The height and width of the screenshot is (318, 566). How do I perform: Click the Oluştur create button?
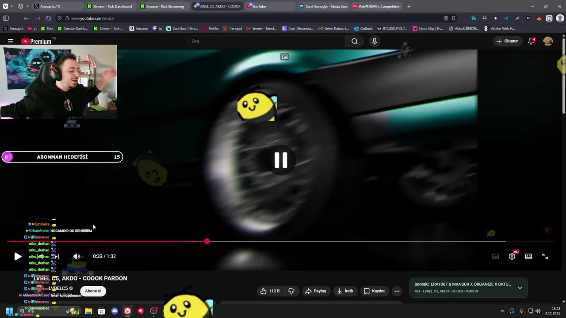507,41
